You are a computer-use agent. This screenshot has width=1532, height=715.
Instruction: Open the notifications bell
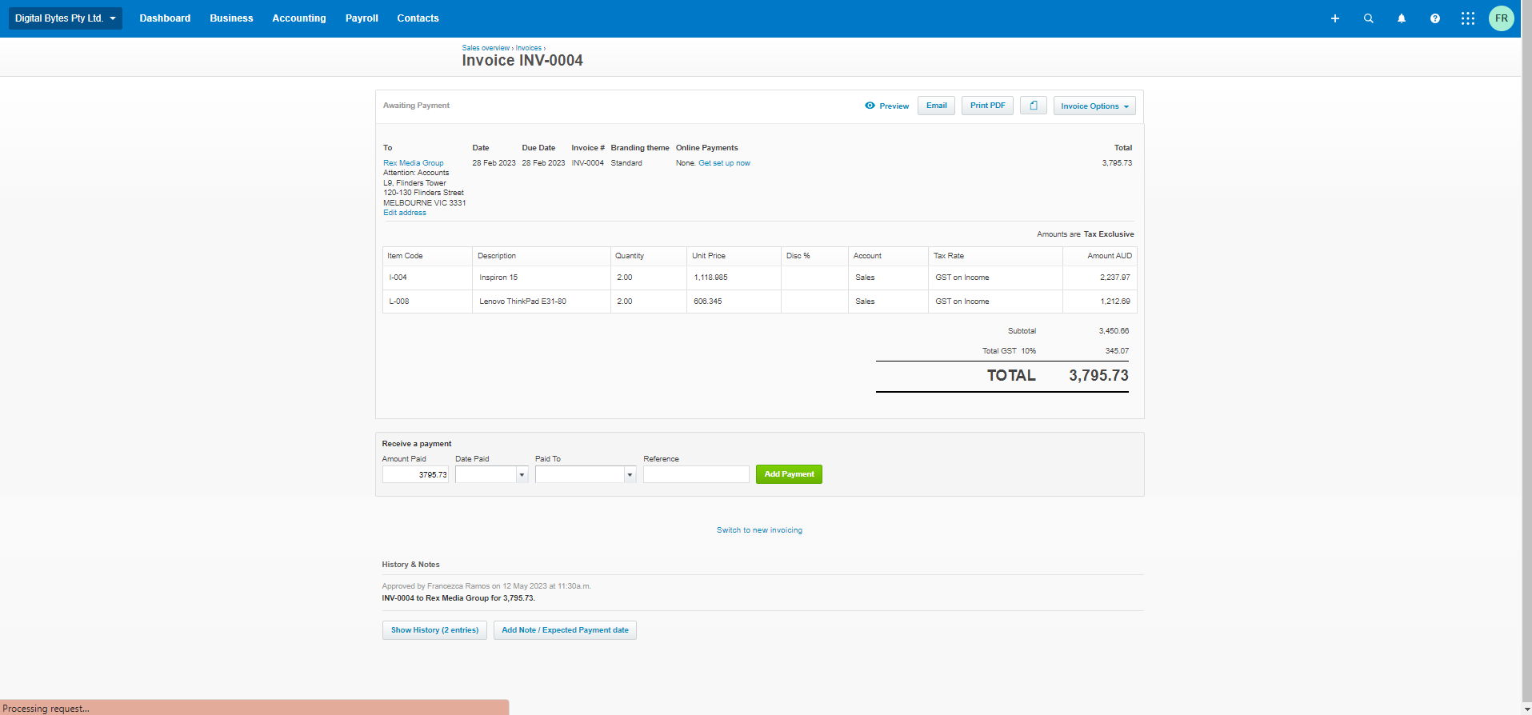pyautogui.click(x=1402, y=18)
